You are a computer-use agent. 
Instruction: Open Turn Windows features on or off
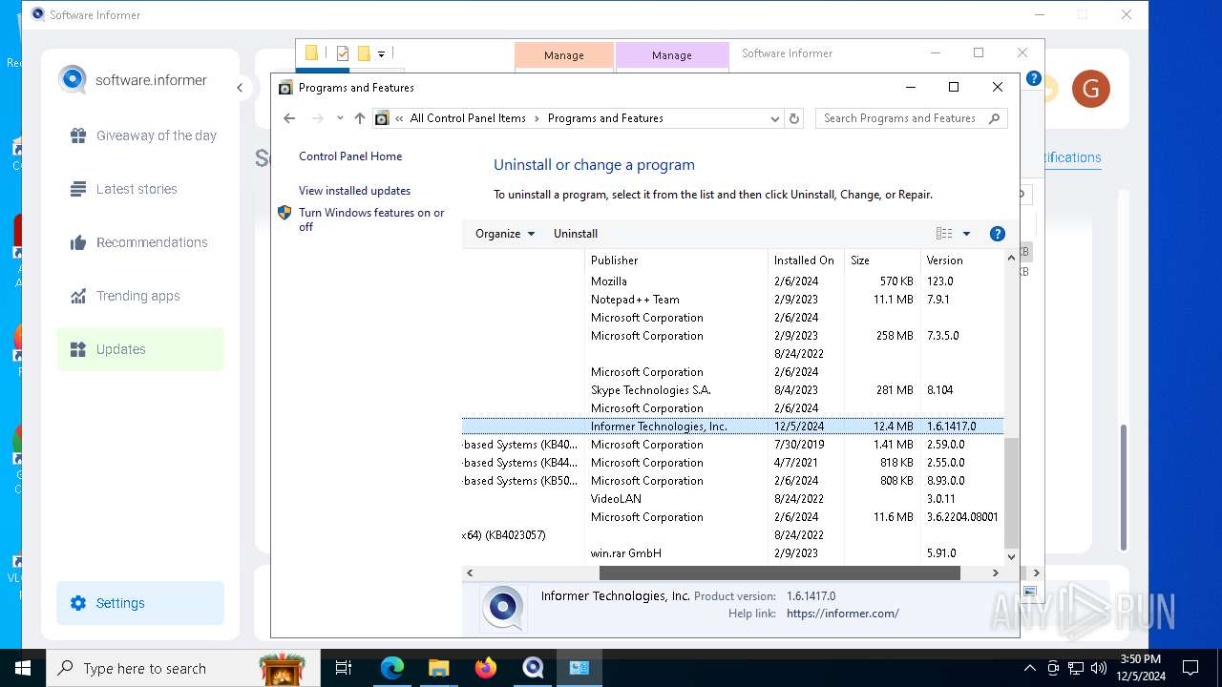click(371, 219)
